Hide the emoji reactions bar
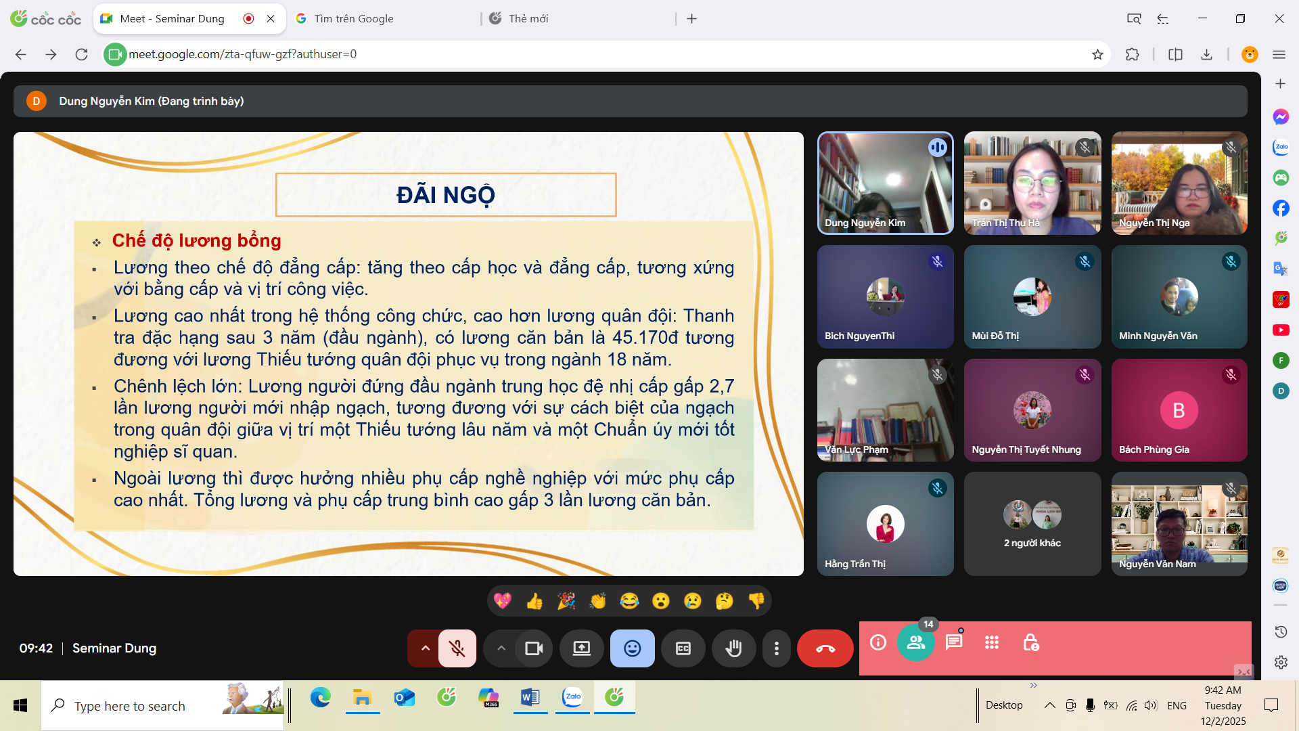 pyautogui.click(x=632, y=648)
